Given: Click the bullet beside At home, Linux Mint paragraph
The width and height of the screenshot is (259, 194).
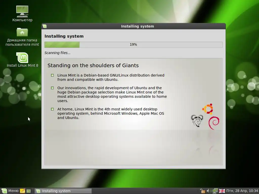Looking at the screenshot, I should [52, 109].
